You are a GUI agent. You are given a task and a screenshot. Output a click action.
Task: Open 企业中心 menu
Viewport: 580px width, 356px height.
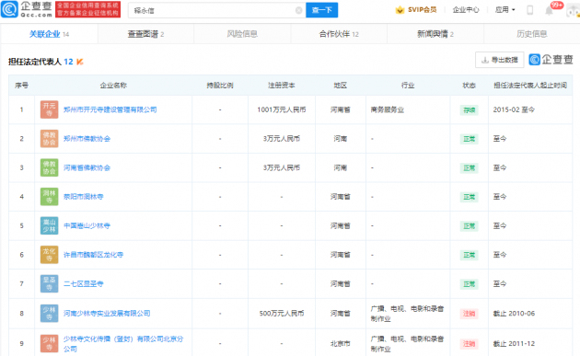point(466,10)
